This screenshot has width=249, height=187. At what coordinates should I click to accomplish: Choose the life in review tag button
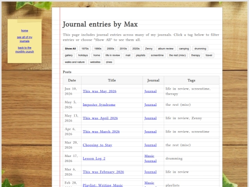113,55
